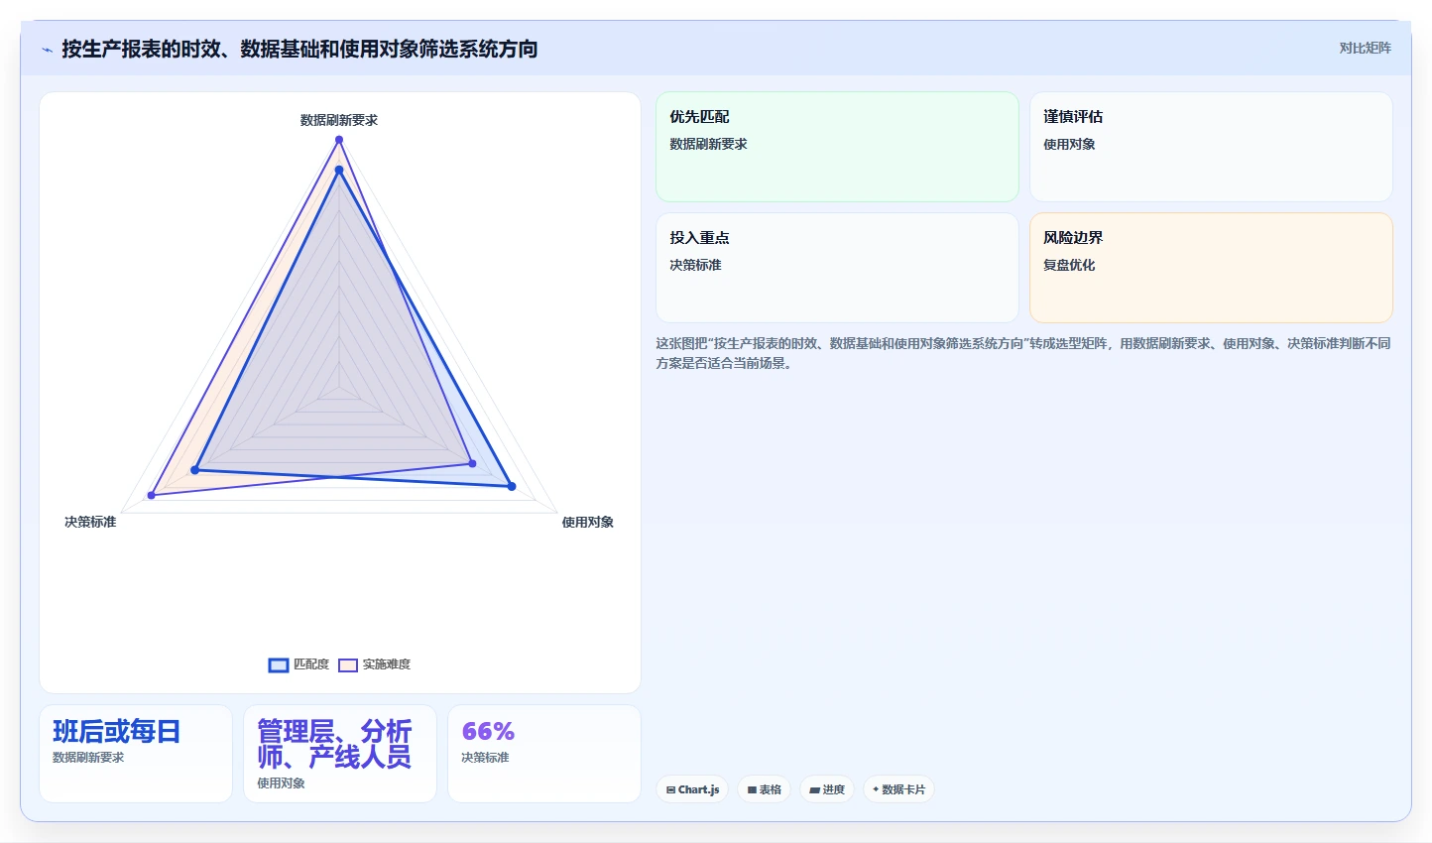Click the 管理层、分析师、产线人员 stat card
This screenshot has height=843, width=1432.
(340, 754)
